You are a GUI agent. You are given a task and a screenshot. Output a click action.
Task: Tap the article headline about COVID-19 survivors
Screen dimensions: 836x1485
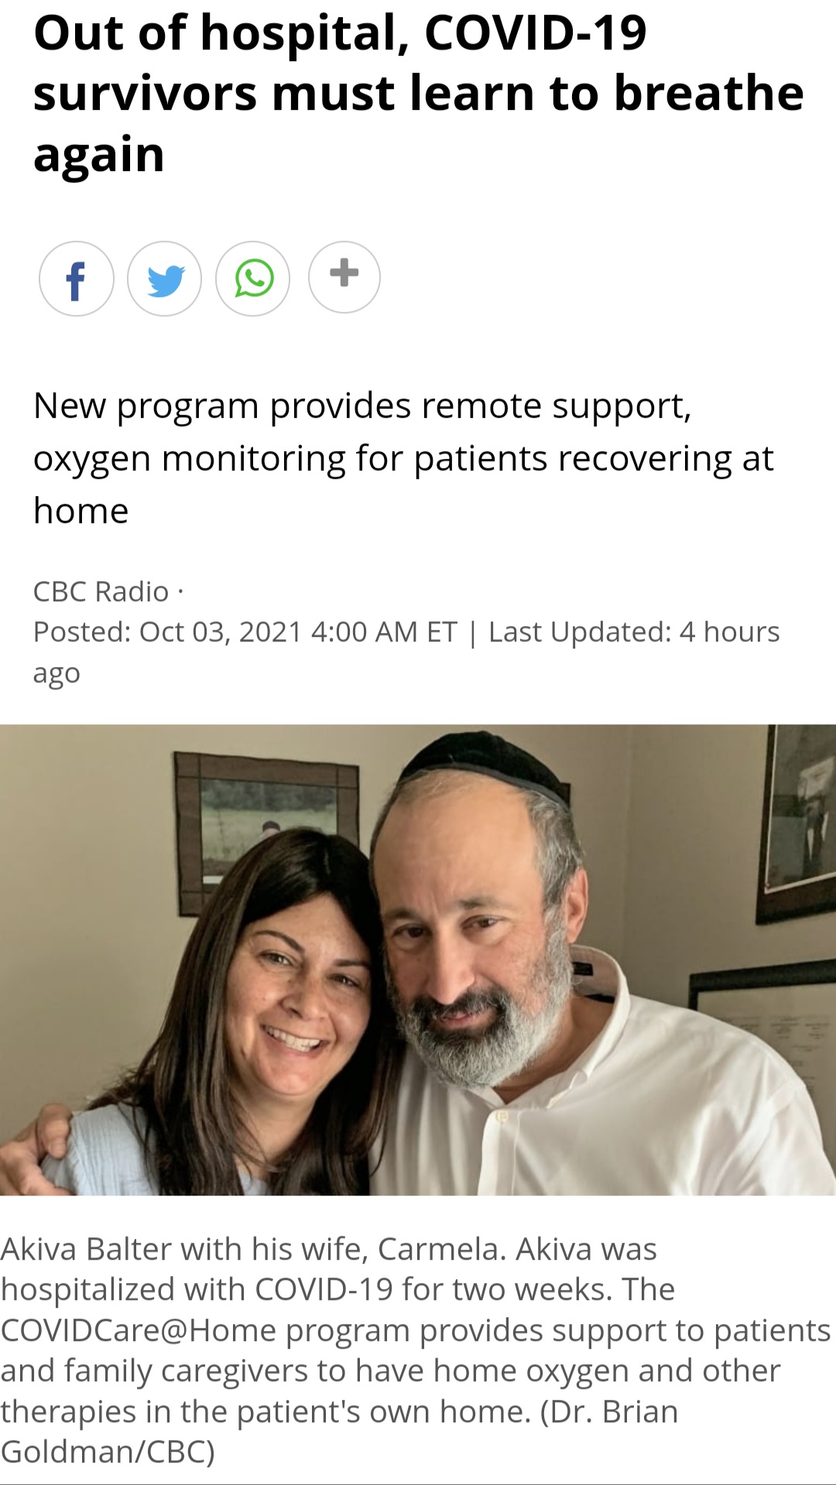click(x=418, y=94)
